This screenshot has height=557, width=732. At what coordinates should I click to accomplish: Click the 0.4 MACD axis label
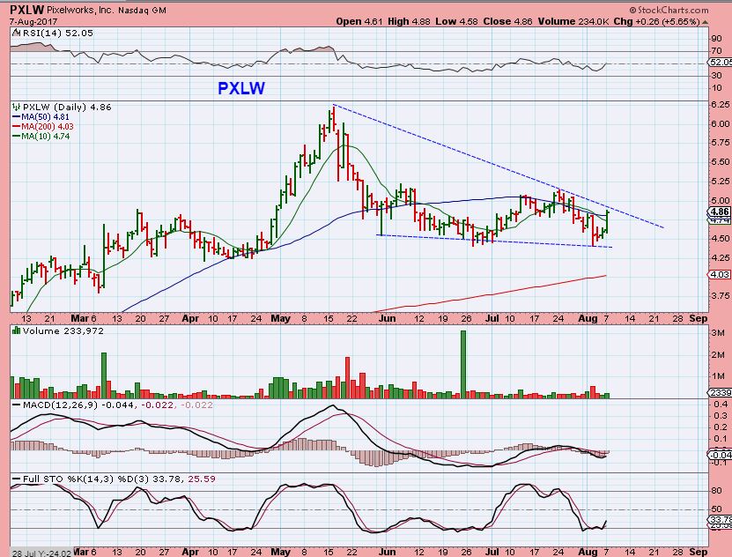[721, 405]
